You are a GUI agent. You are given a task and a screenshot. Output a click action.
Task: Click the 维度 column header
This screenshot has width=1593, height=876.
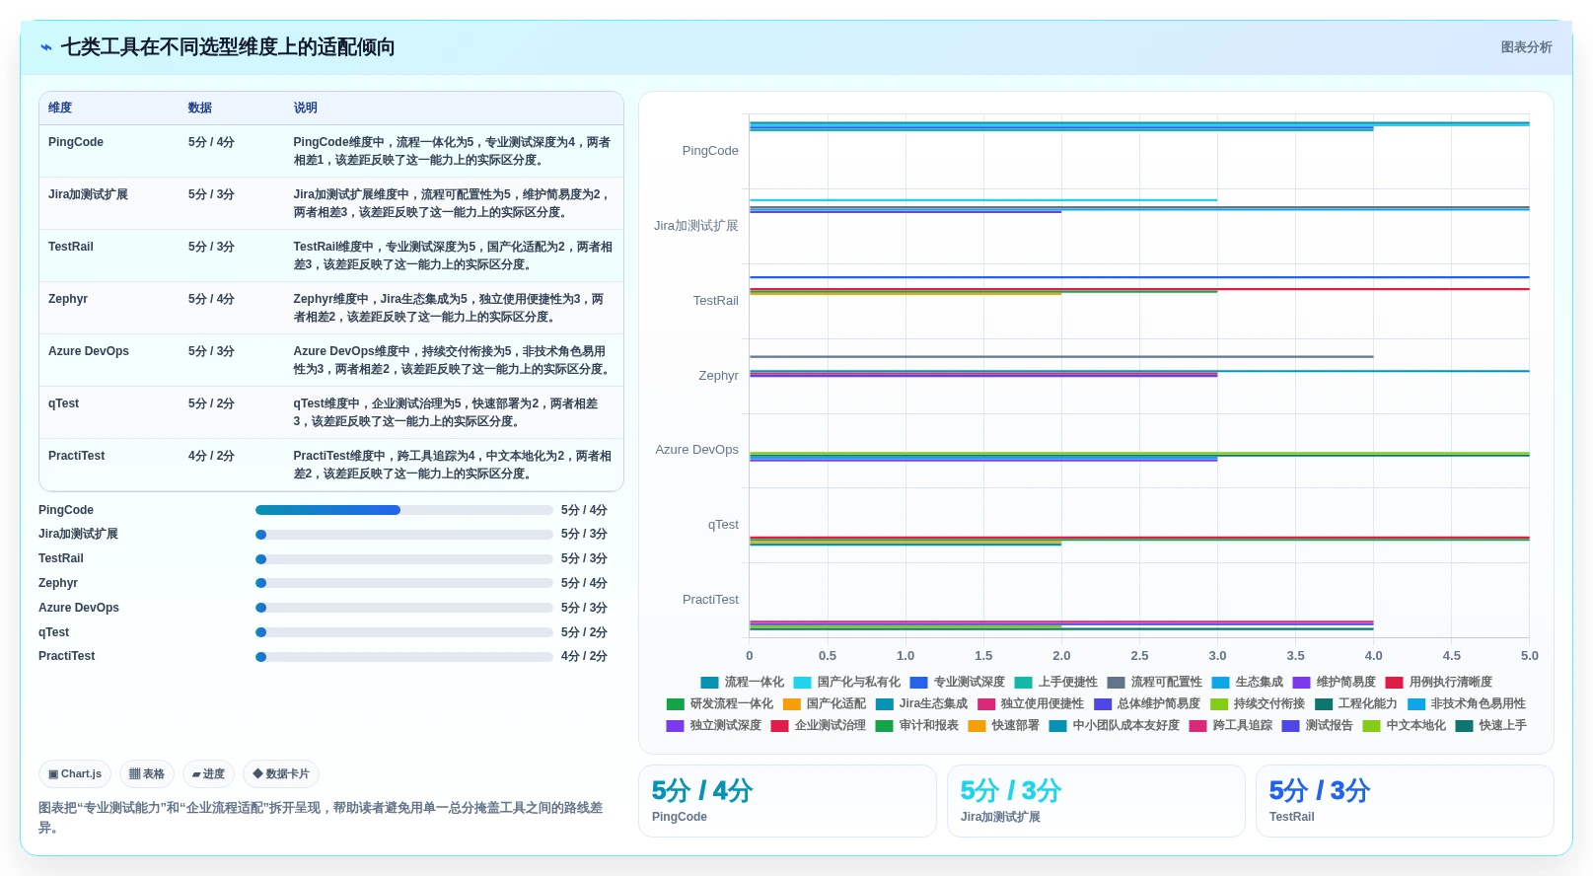(60, 108)
